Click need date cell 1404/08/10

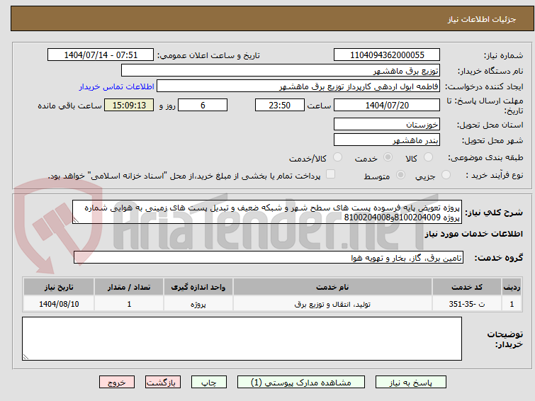59,304
